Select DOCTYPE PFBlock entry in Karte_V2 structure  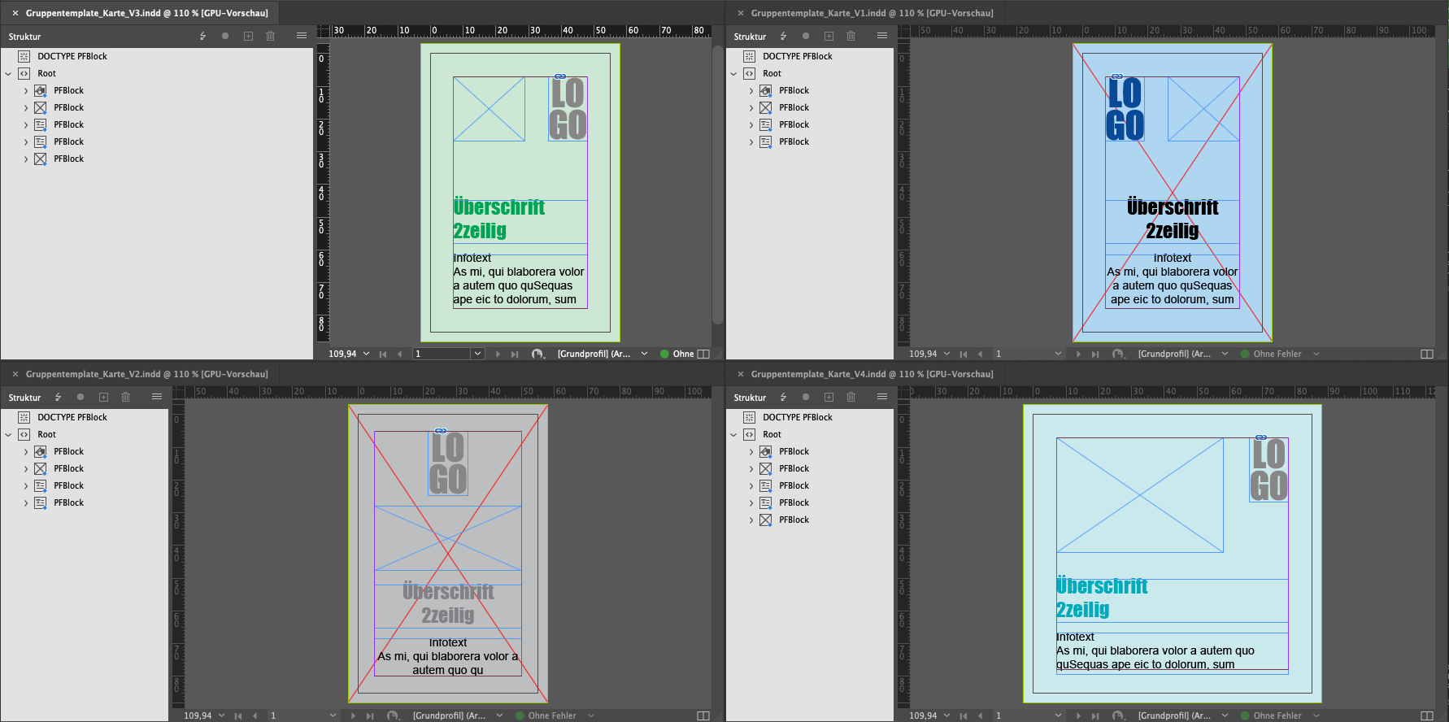coord(72,417)
